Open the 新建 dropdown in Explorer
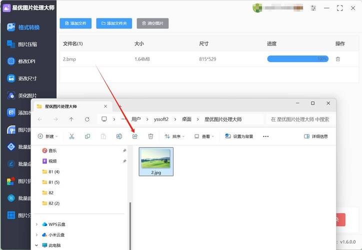 [x=47, y=136]
